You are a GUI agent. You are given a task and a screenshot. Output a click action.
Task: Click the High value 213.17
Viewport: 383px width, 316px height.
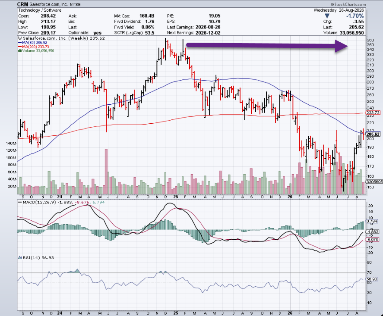click(48, 22)
